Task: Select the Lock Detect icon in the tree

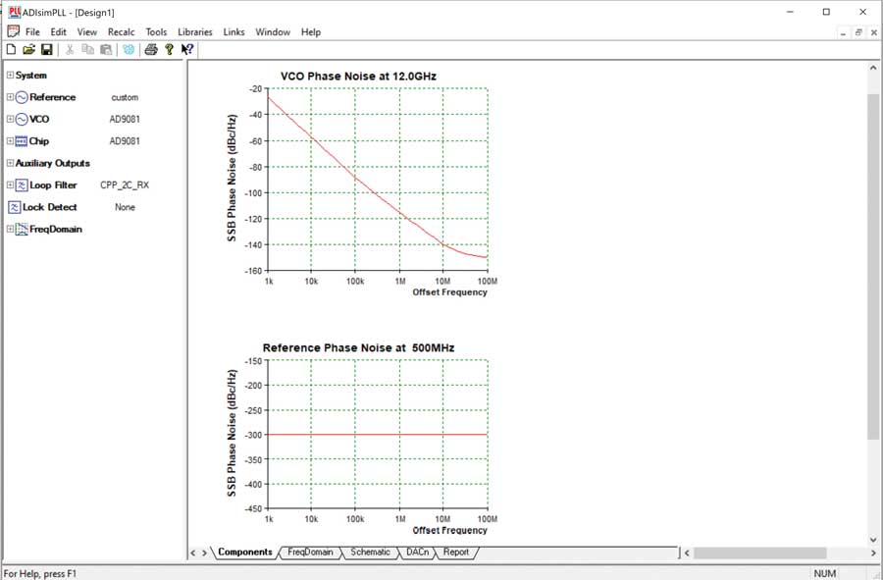Action: tap(15, 207)
